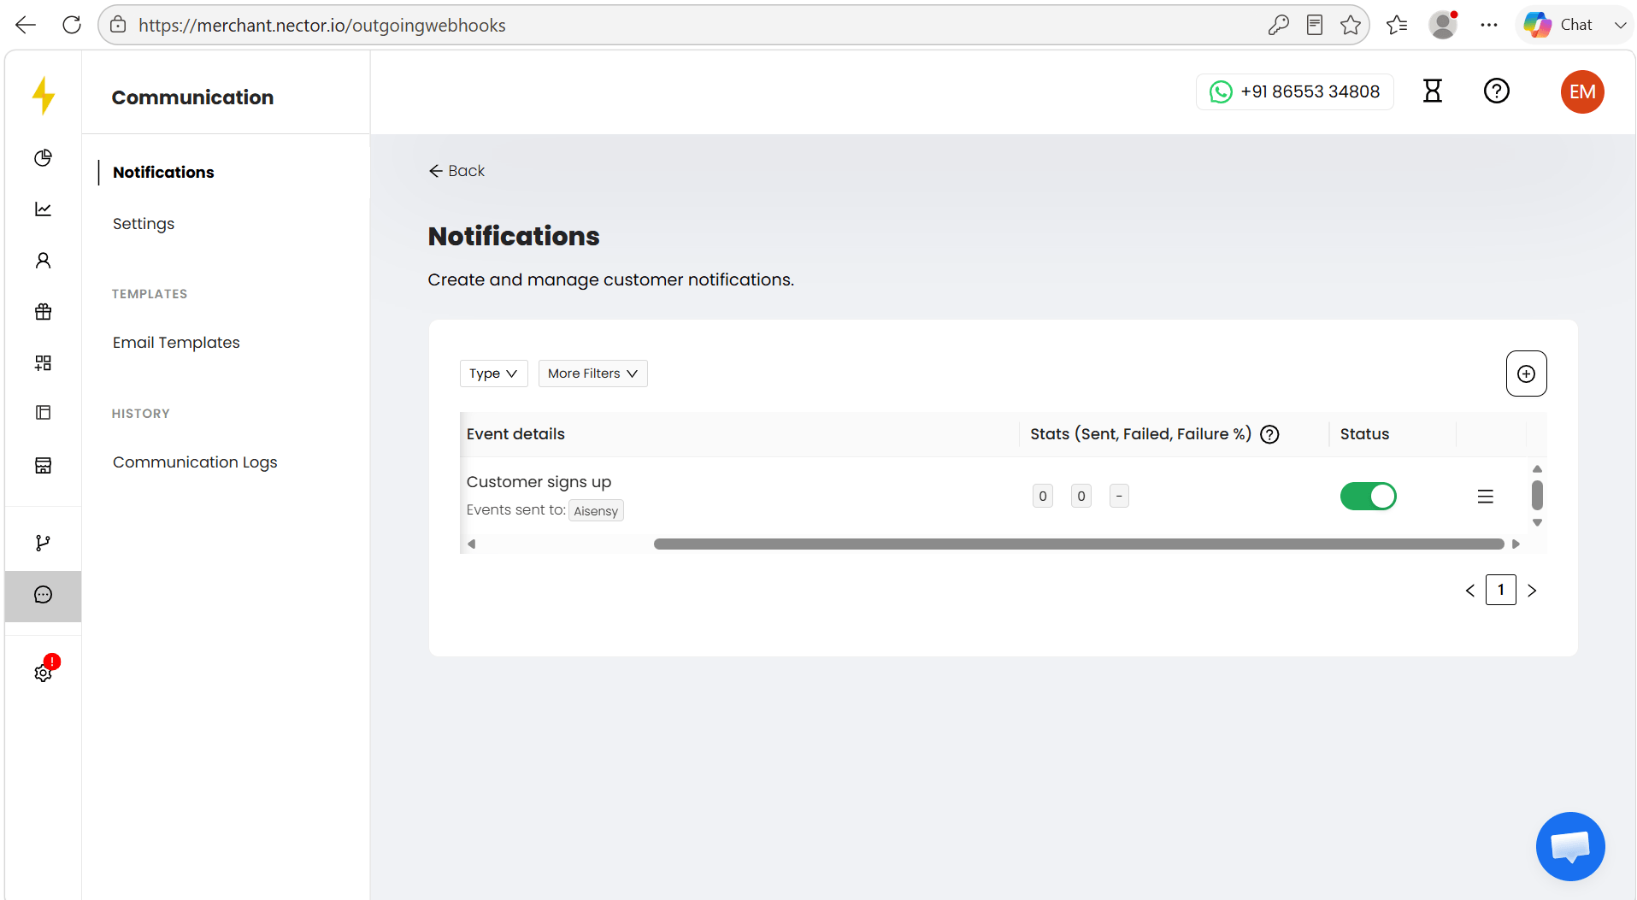
Task: Open the rewards gift icon in sidebar
Action: point(44,312)
